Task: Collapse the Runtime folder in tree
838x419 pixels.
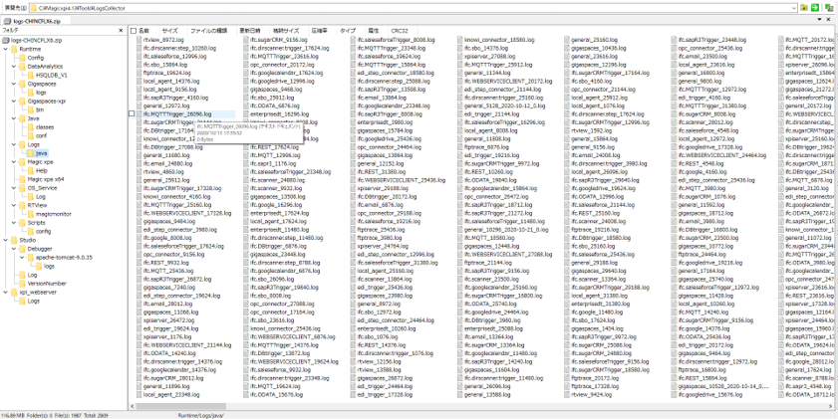Action: click(5, 49)
